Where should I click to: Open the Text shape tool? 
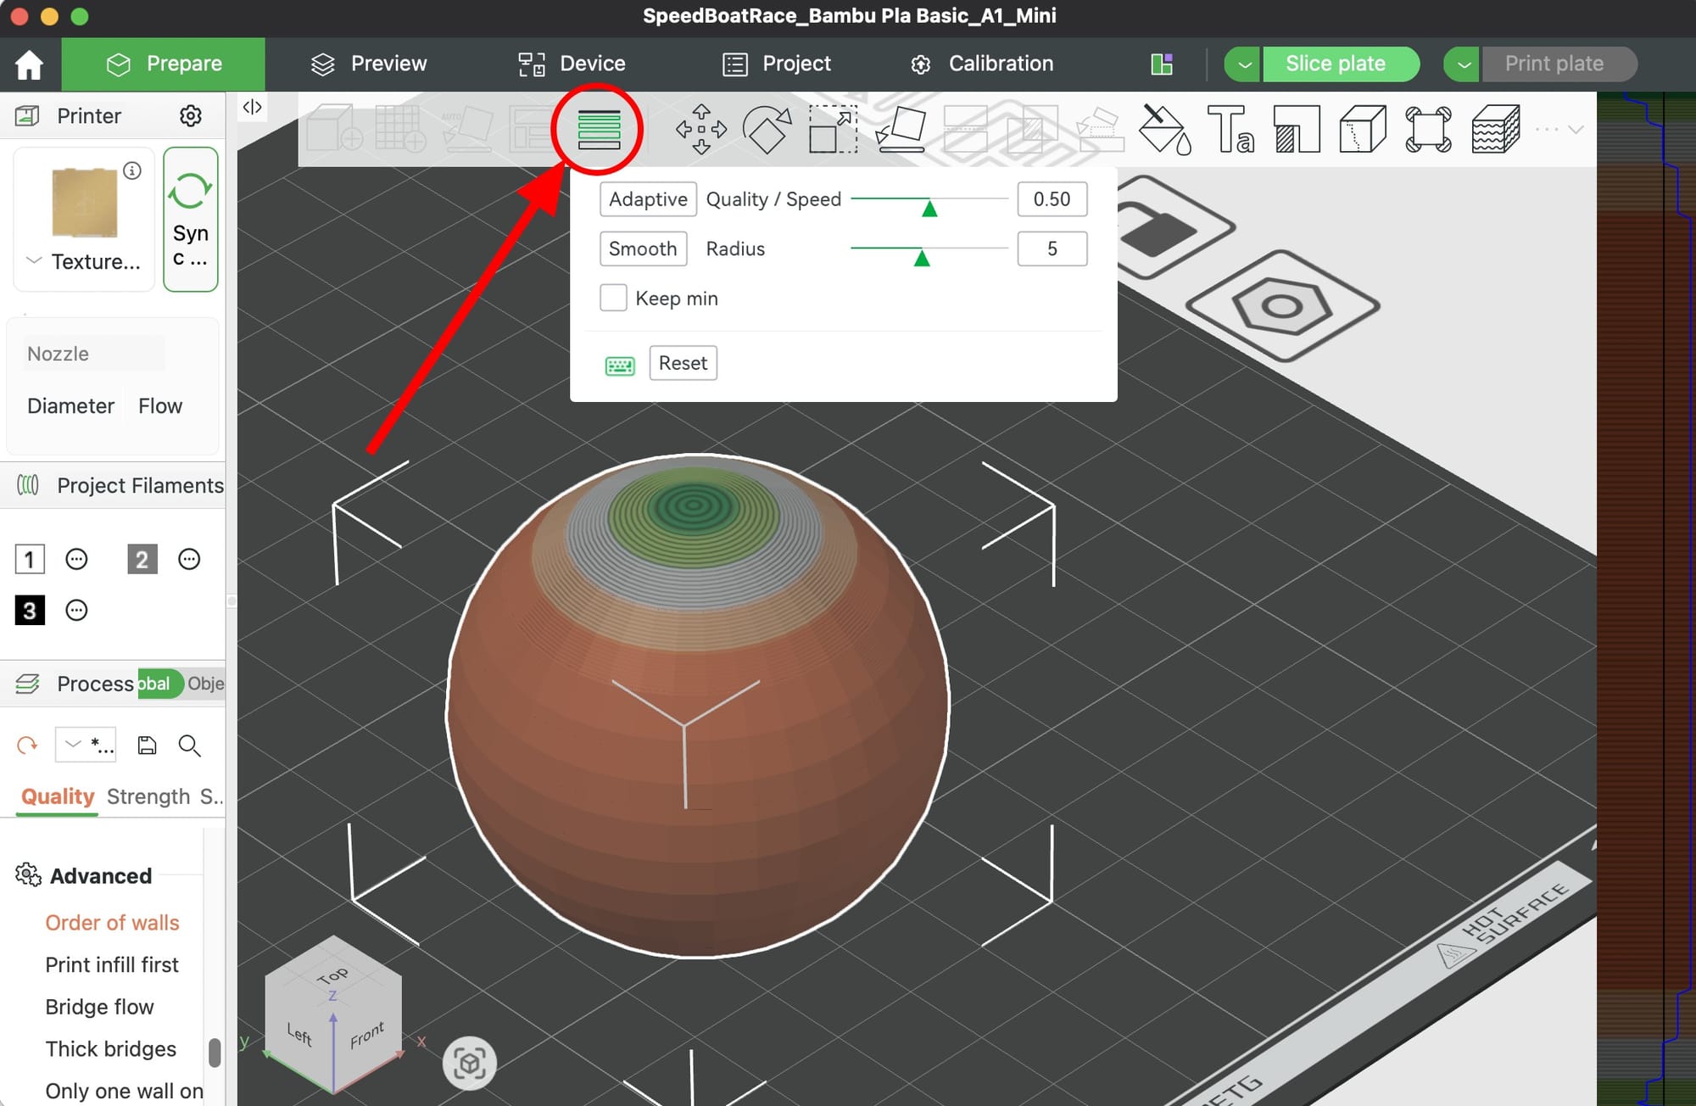pyautogui.click(x=1230, y=129)
